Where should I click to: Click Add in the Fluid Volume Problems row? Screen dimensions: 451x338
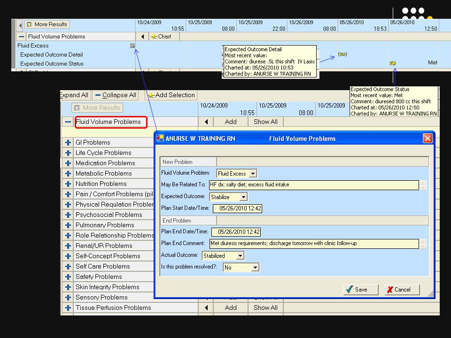coord(231,122)
